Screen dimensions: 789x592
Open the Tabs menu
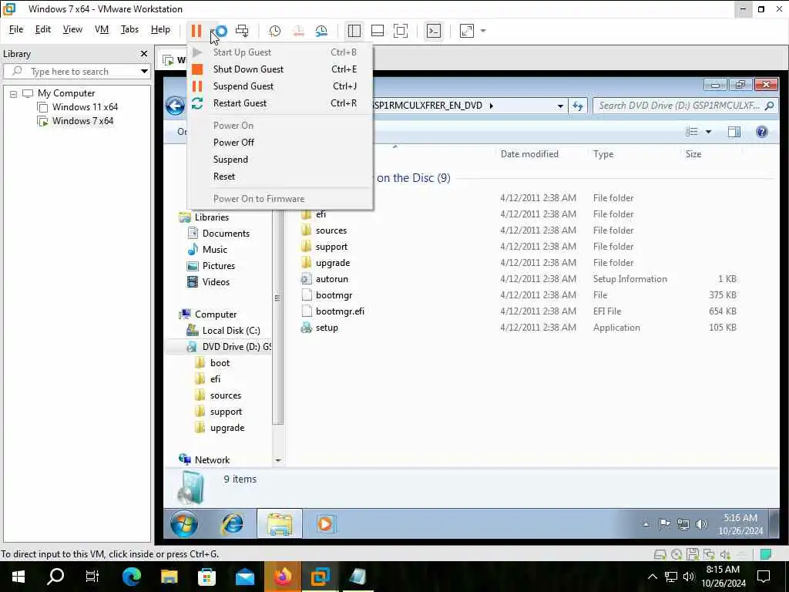click(129, 30)
